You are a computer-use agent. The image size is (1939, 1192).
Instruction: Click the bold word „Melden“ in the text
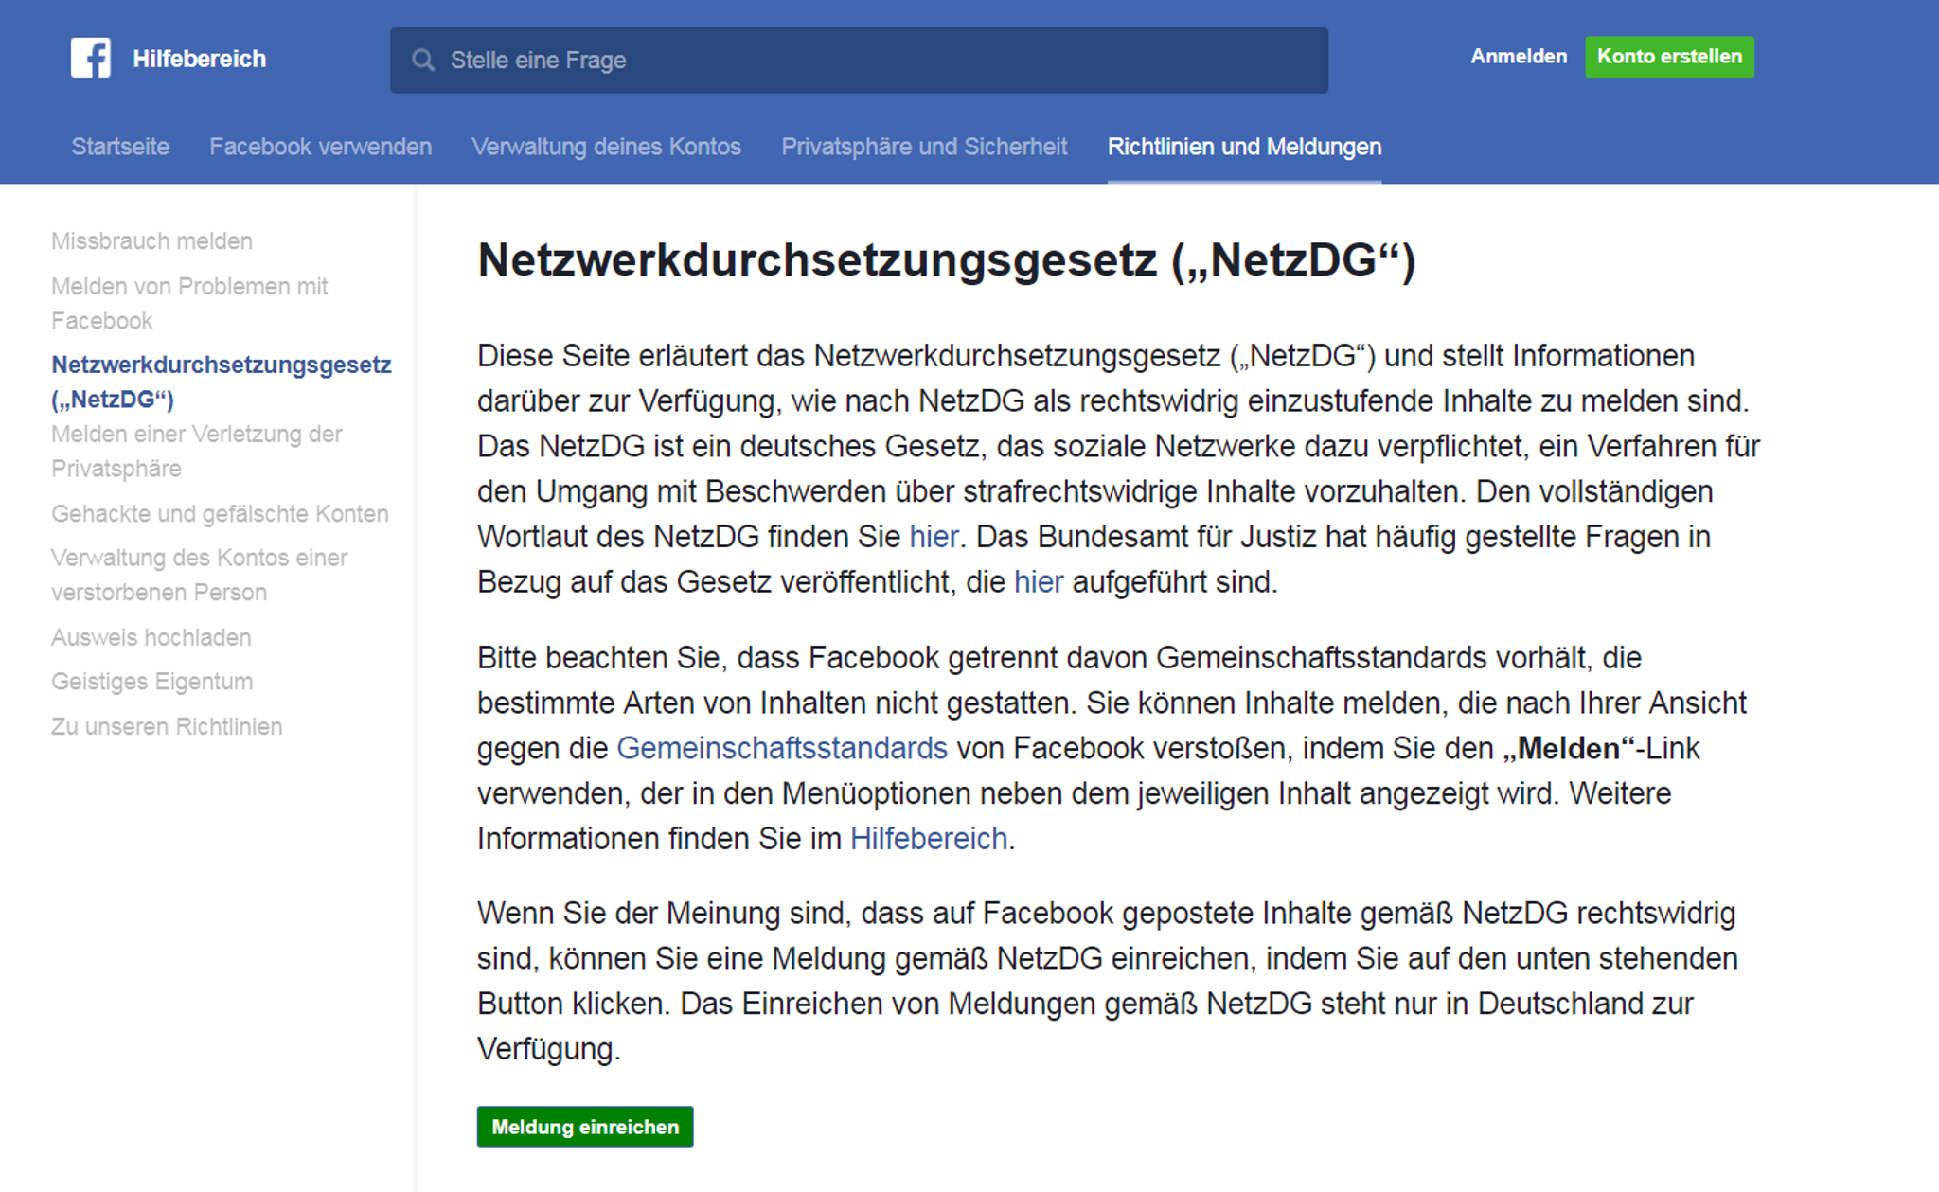[x=1569, y=748]
